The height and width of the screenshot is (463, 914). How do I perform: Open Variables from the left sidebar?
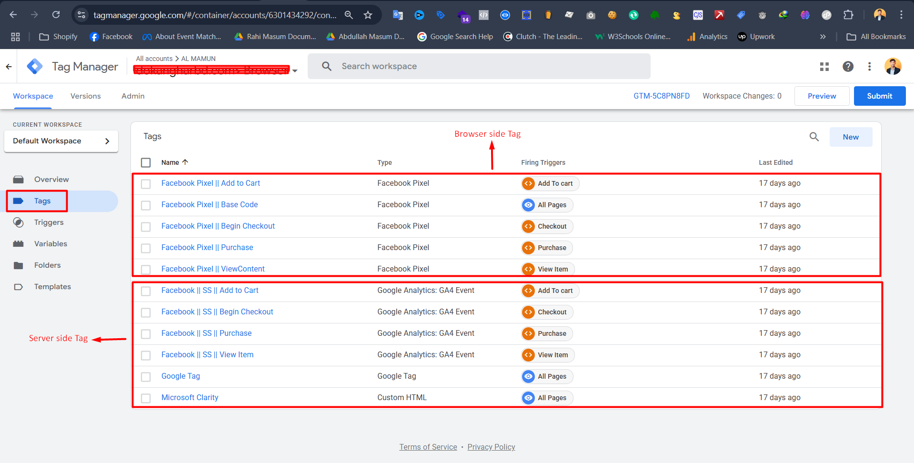point(50,244)
